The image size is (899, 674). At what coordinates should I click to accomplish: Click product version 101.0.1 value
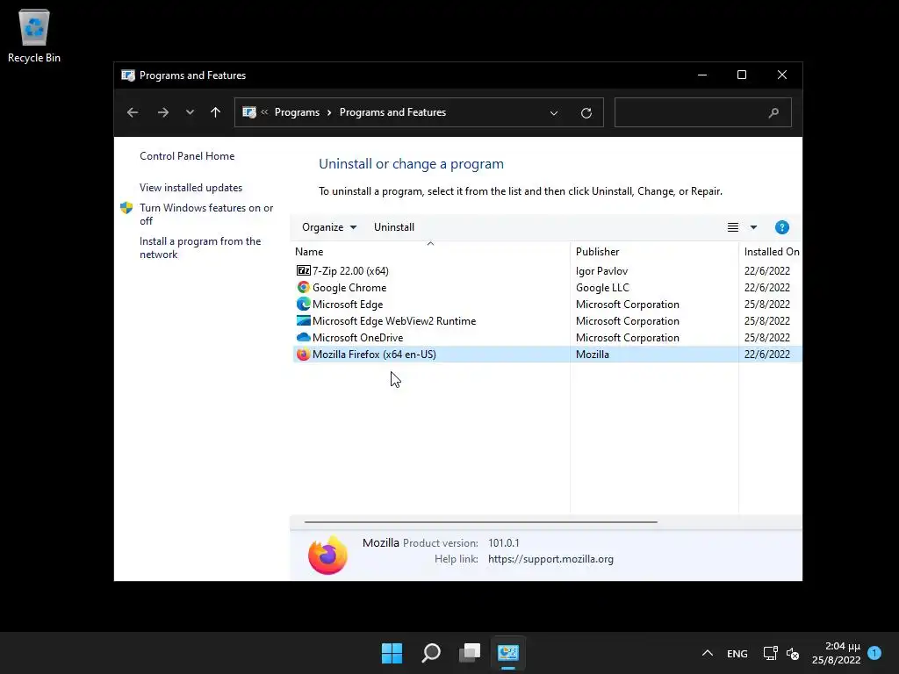click(503, 542)
